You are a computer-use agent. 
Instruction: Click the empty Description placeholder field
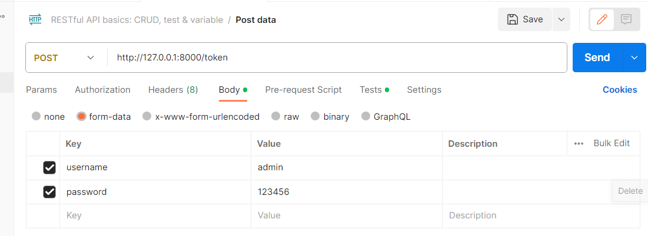541,215
